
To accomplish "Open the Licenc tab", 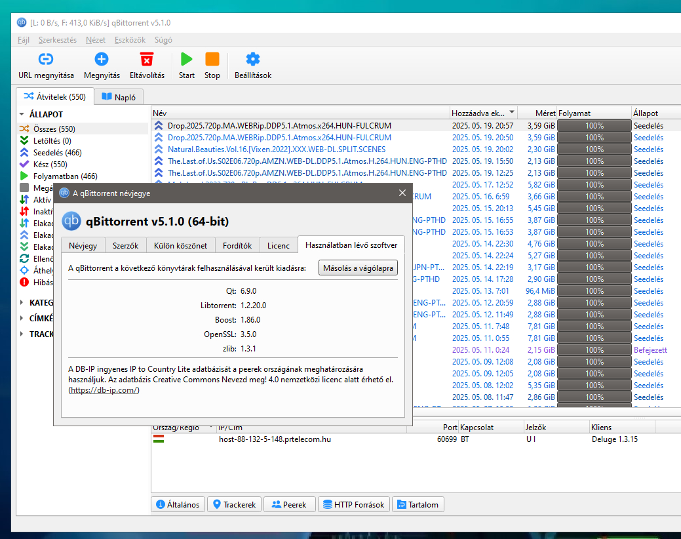I will (279, 245).
